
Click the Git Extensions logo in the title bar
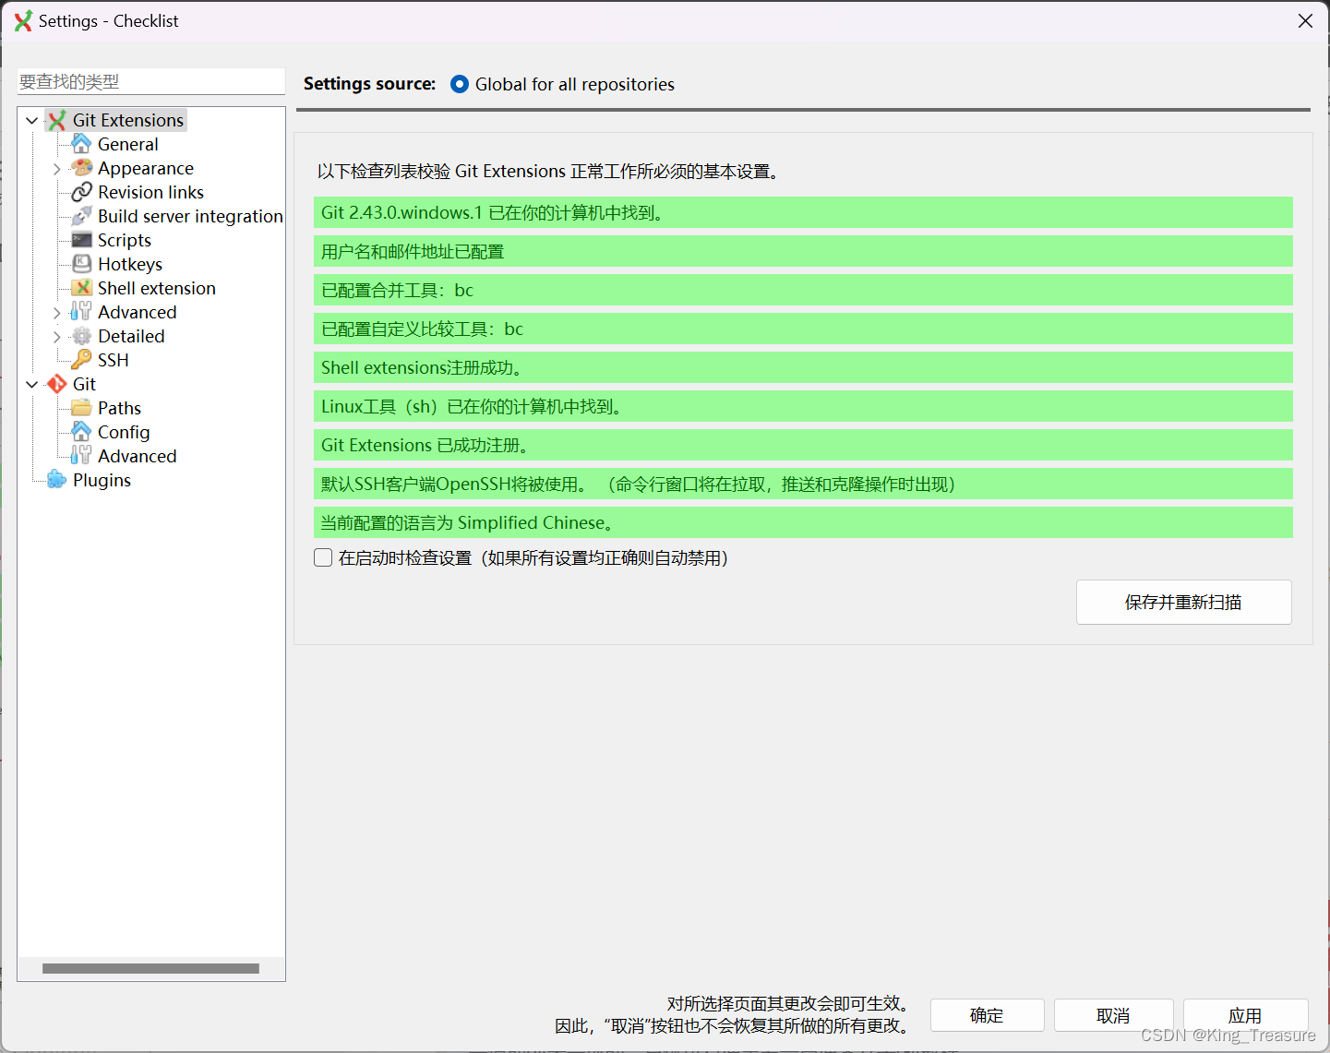23,20
